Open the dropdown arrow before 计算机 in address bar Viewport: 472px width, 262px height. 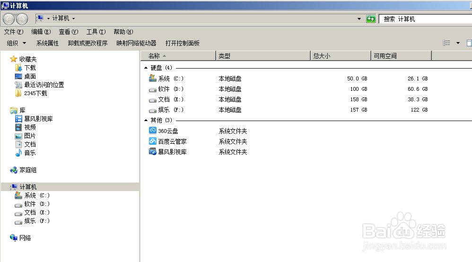pos(48,18)
